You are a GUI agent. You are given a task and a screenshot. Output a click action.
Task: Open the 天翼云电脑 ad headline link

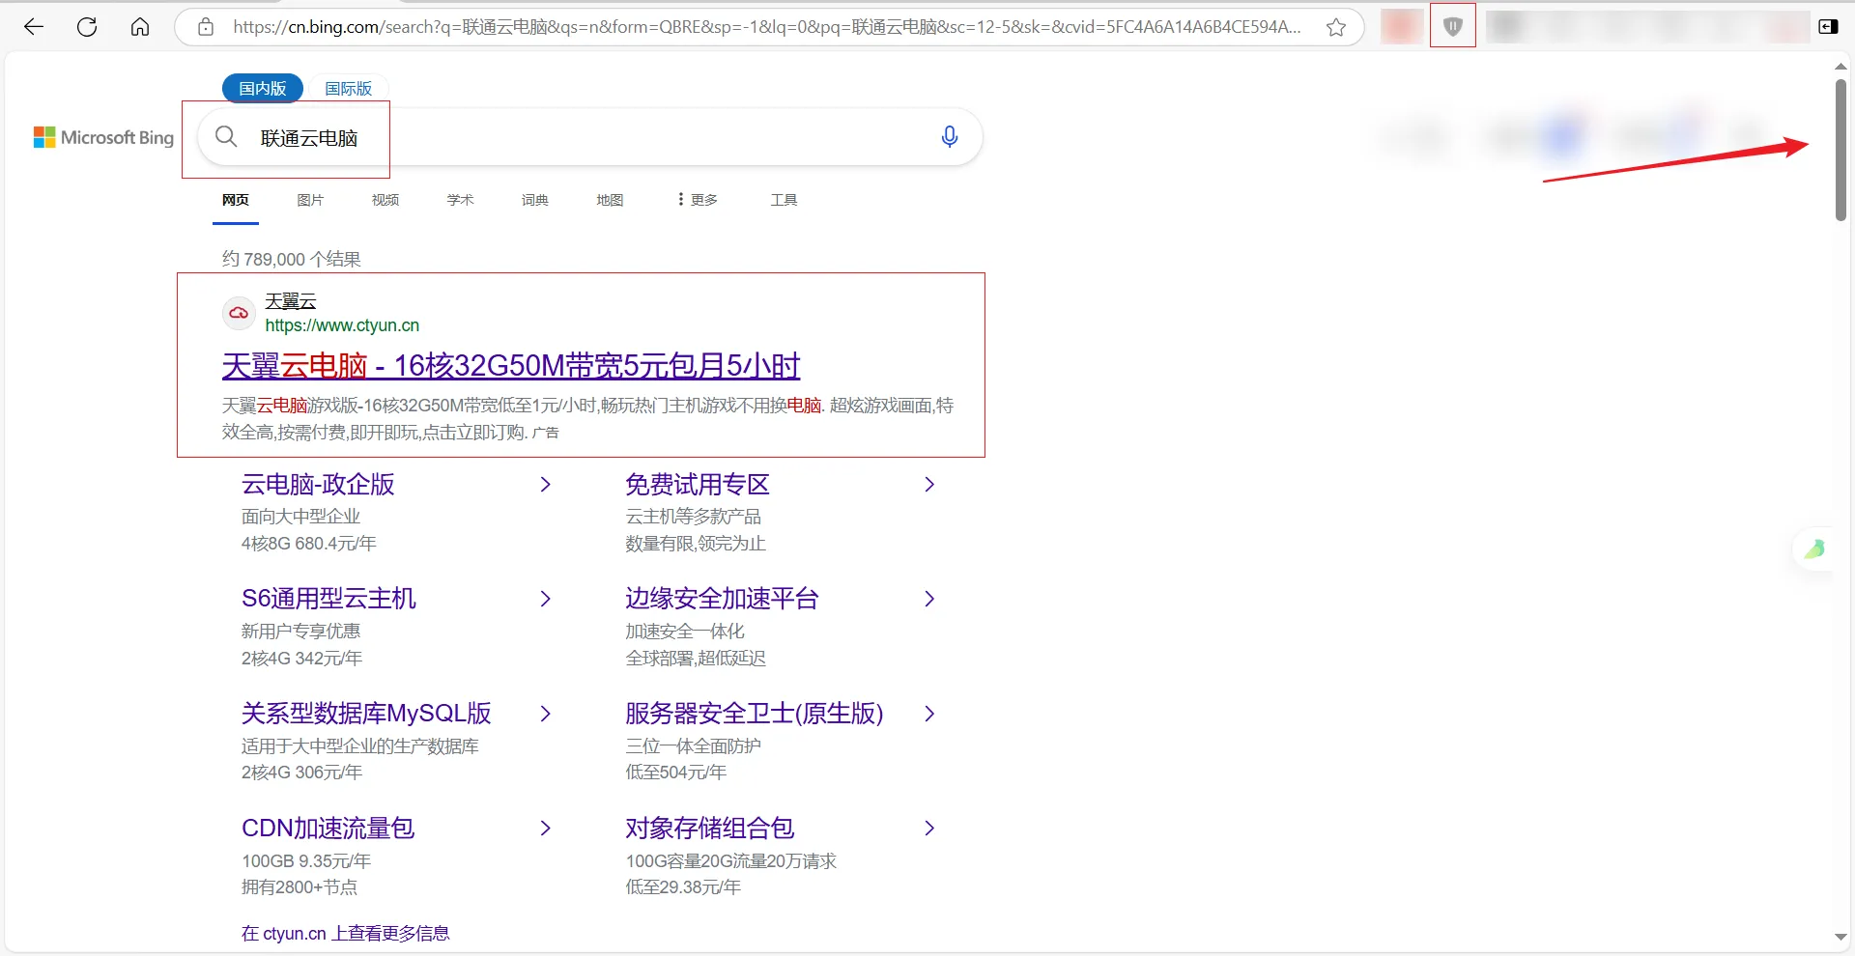[510, 366]
